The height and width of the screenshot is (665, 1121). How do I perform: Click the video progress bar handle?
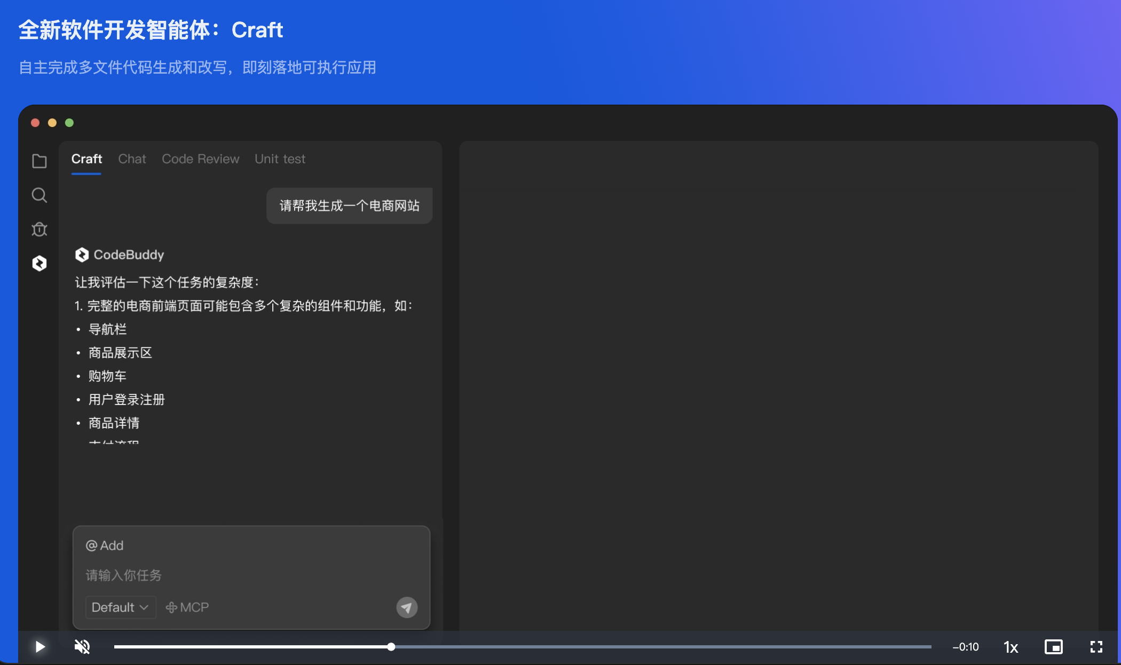point(391,647)
